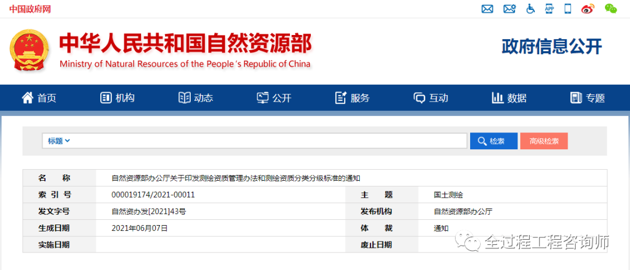
Task: Click the 发文字号 label cell
Action: click(x=60, y=211)
